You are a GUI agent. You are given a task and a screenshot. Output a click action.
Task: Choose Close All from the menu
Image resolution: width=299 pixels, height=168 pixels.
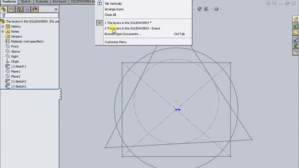click(110, 14)
